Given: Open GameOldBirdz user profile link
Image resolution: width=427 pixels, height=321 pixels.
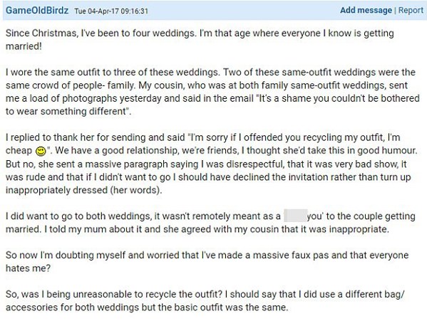Looking at the screenshot, I should (x=37, y=11).
